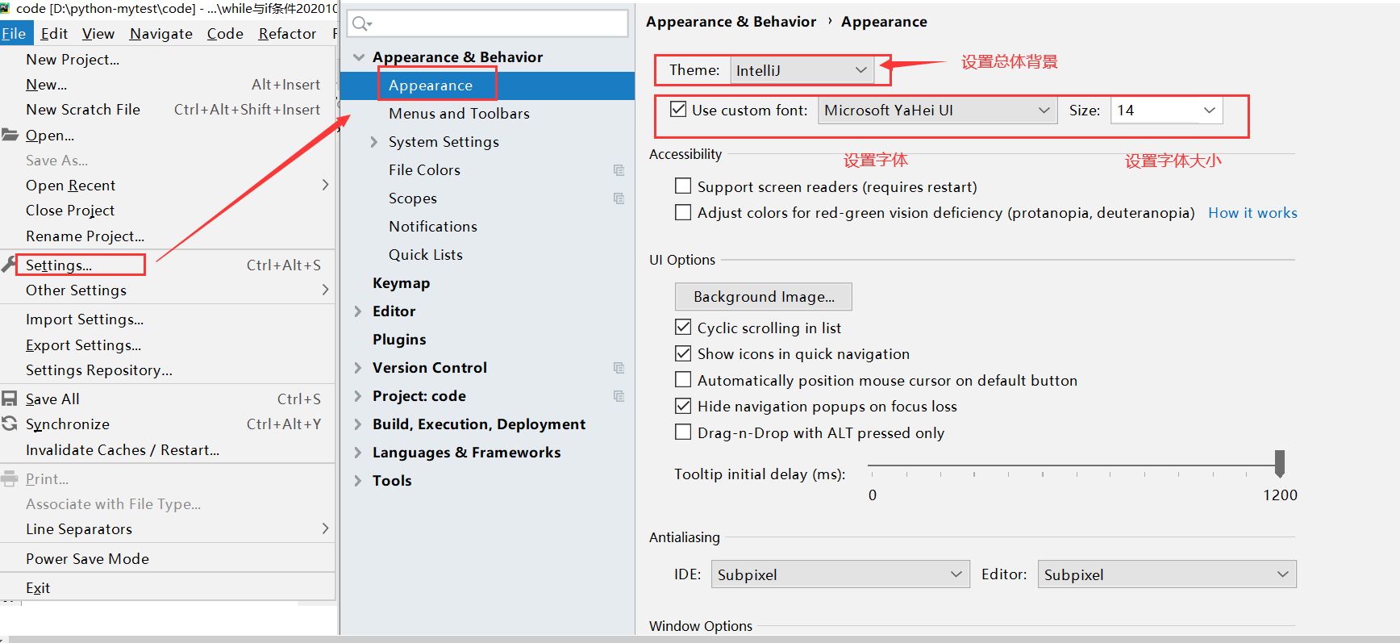Expand the Editor settings section
1400x643 pixels.
click(x=358, y=311)
